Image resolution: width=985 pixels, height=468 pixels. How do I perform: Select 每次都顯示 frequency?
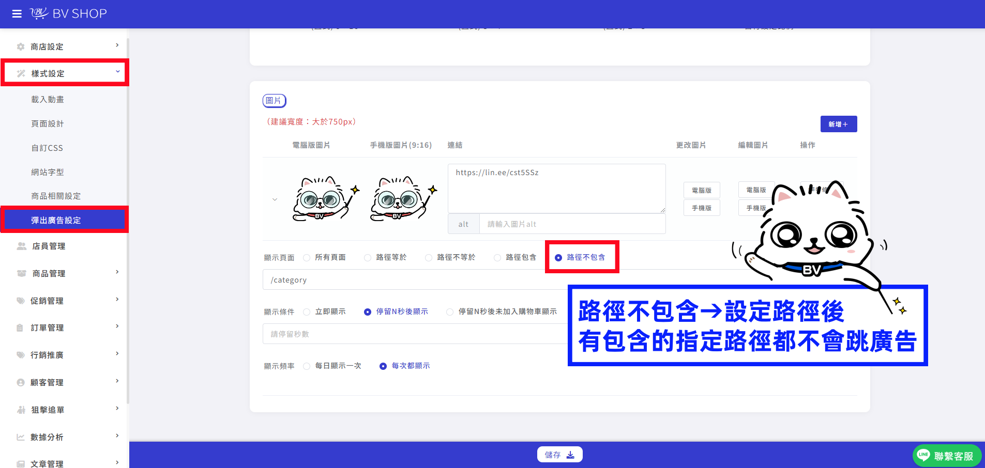[383, 366]
